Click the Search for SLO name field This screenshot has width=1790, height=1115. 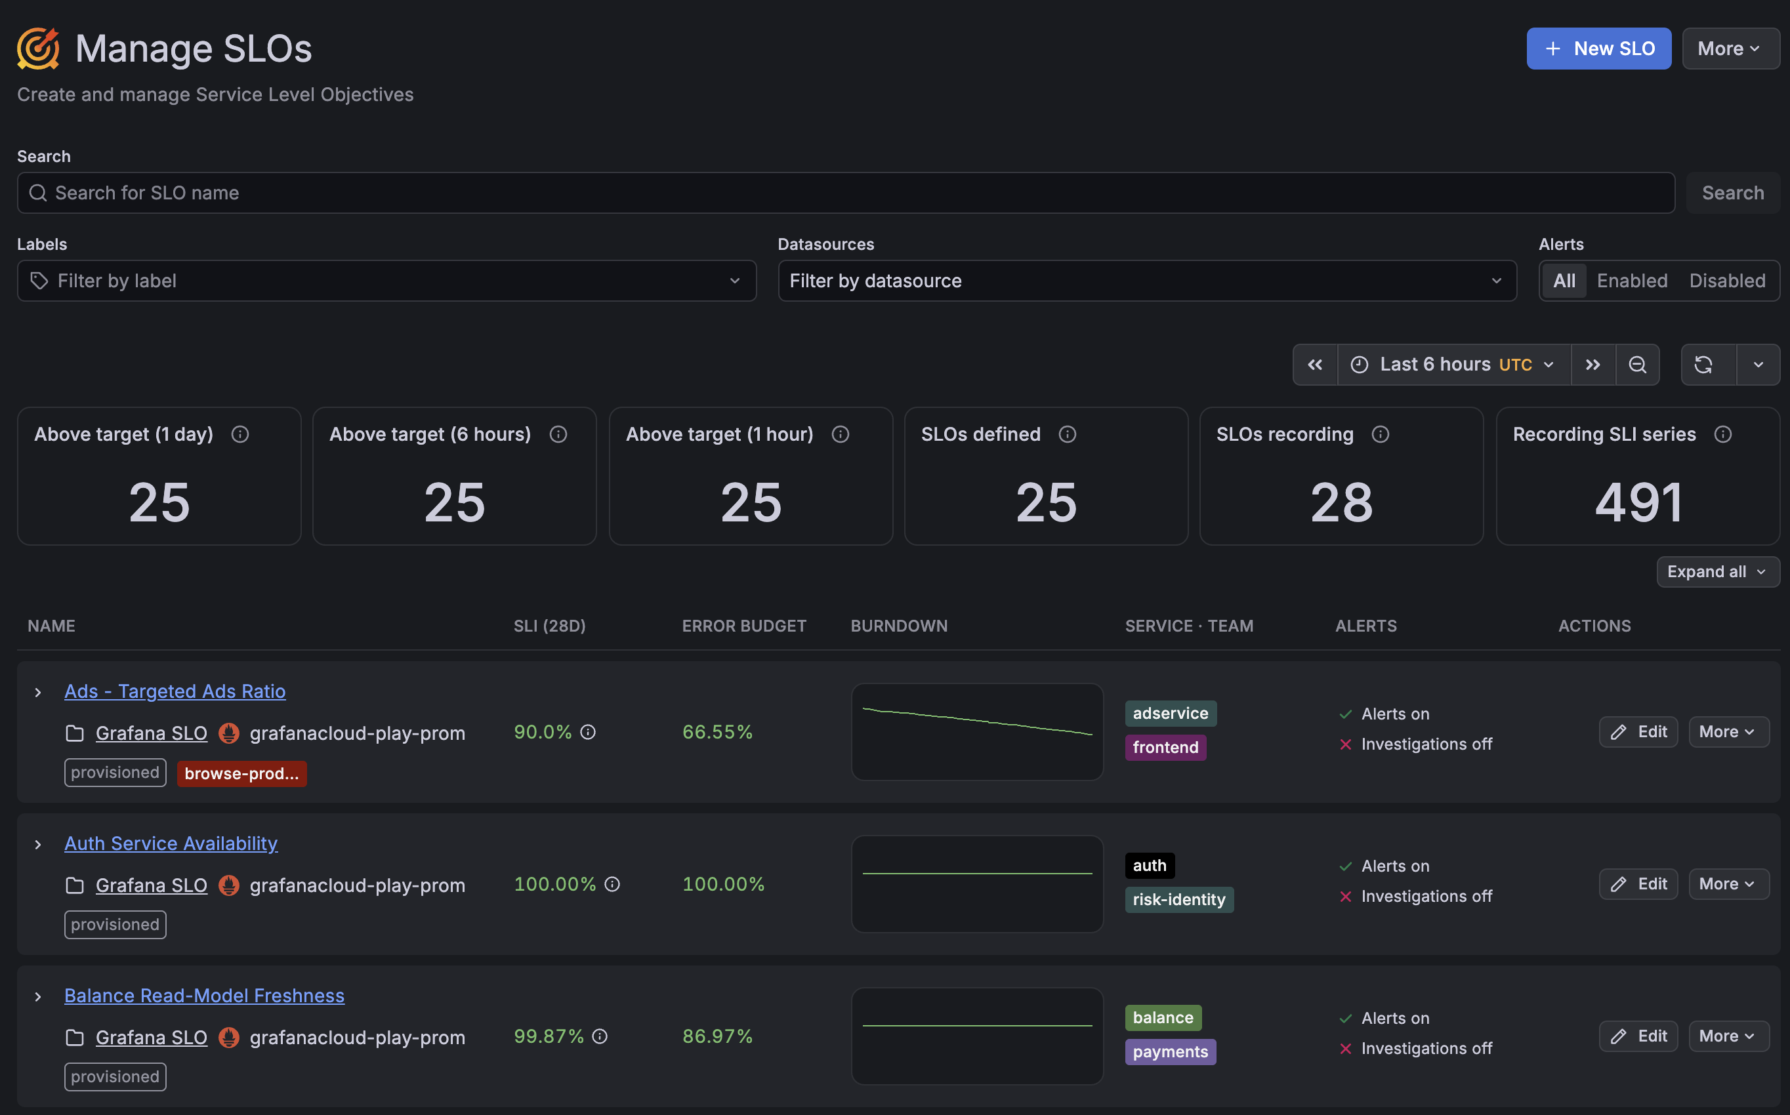846,192
